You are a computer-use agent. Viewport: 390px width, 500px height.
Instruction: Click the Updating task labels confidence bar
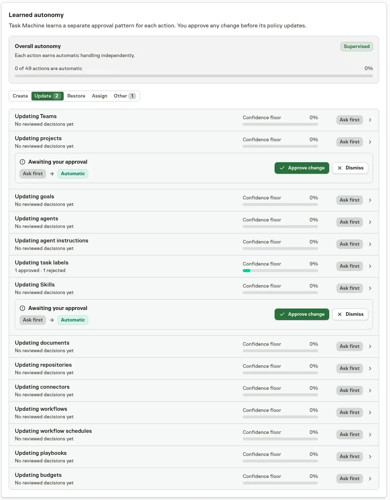(x=280, y=271)
